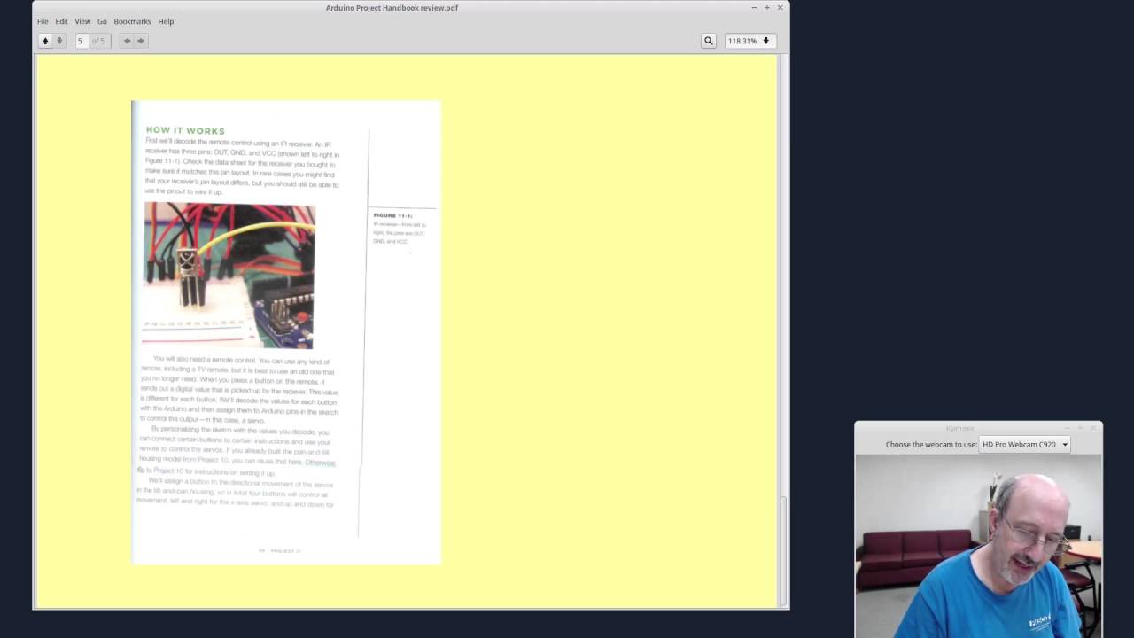This screenshot has width=1134, height=638.
Task: Open the File menu
Action: click(43, 21)
